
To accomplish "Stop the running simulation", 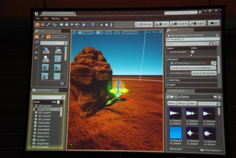I will pyautogui.click(x=107, y=25).
